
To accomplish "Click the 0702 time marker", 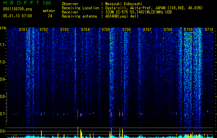I will tap(44, 30).
